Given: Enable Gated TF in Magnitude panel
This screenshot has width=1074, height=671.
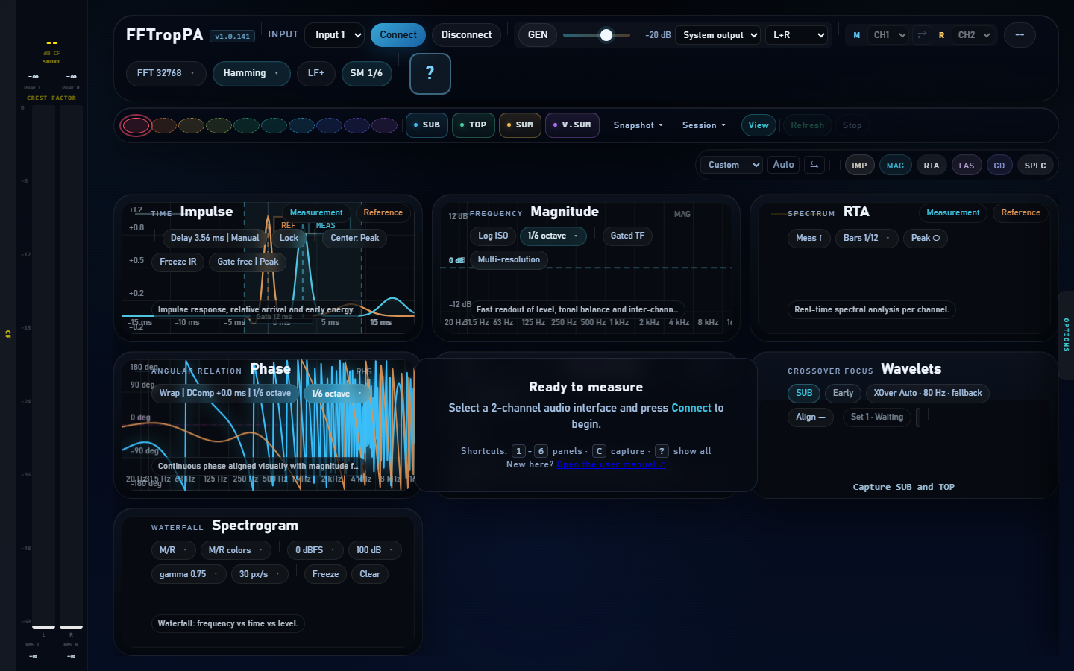Looking at the screenshot, I should pos(627,236).
